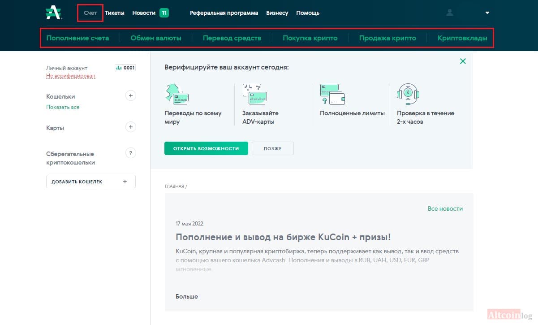Click the ОТКРЫТЬ ВОЗМОЖНОСТИ button

(x=206, y=148)
